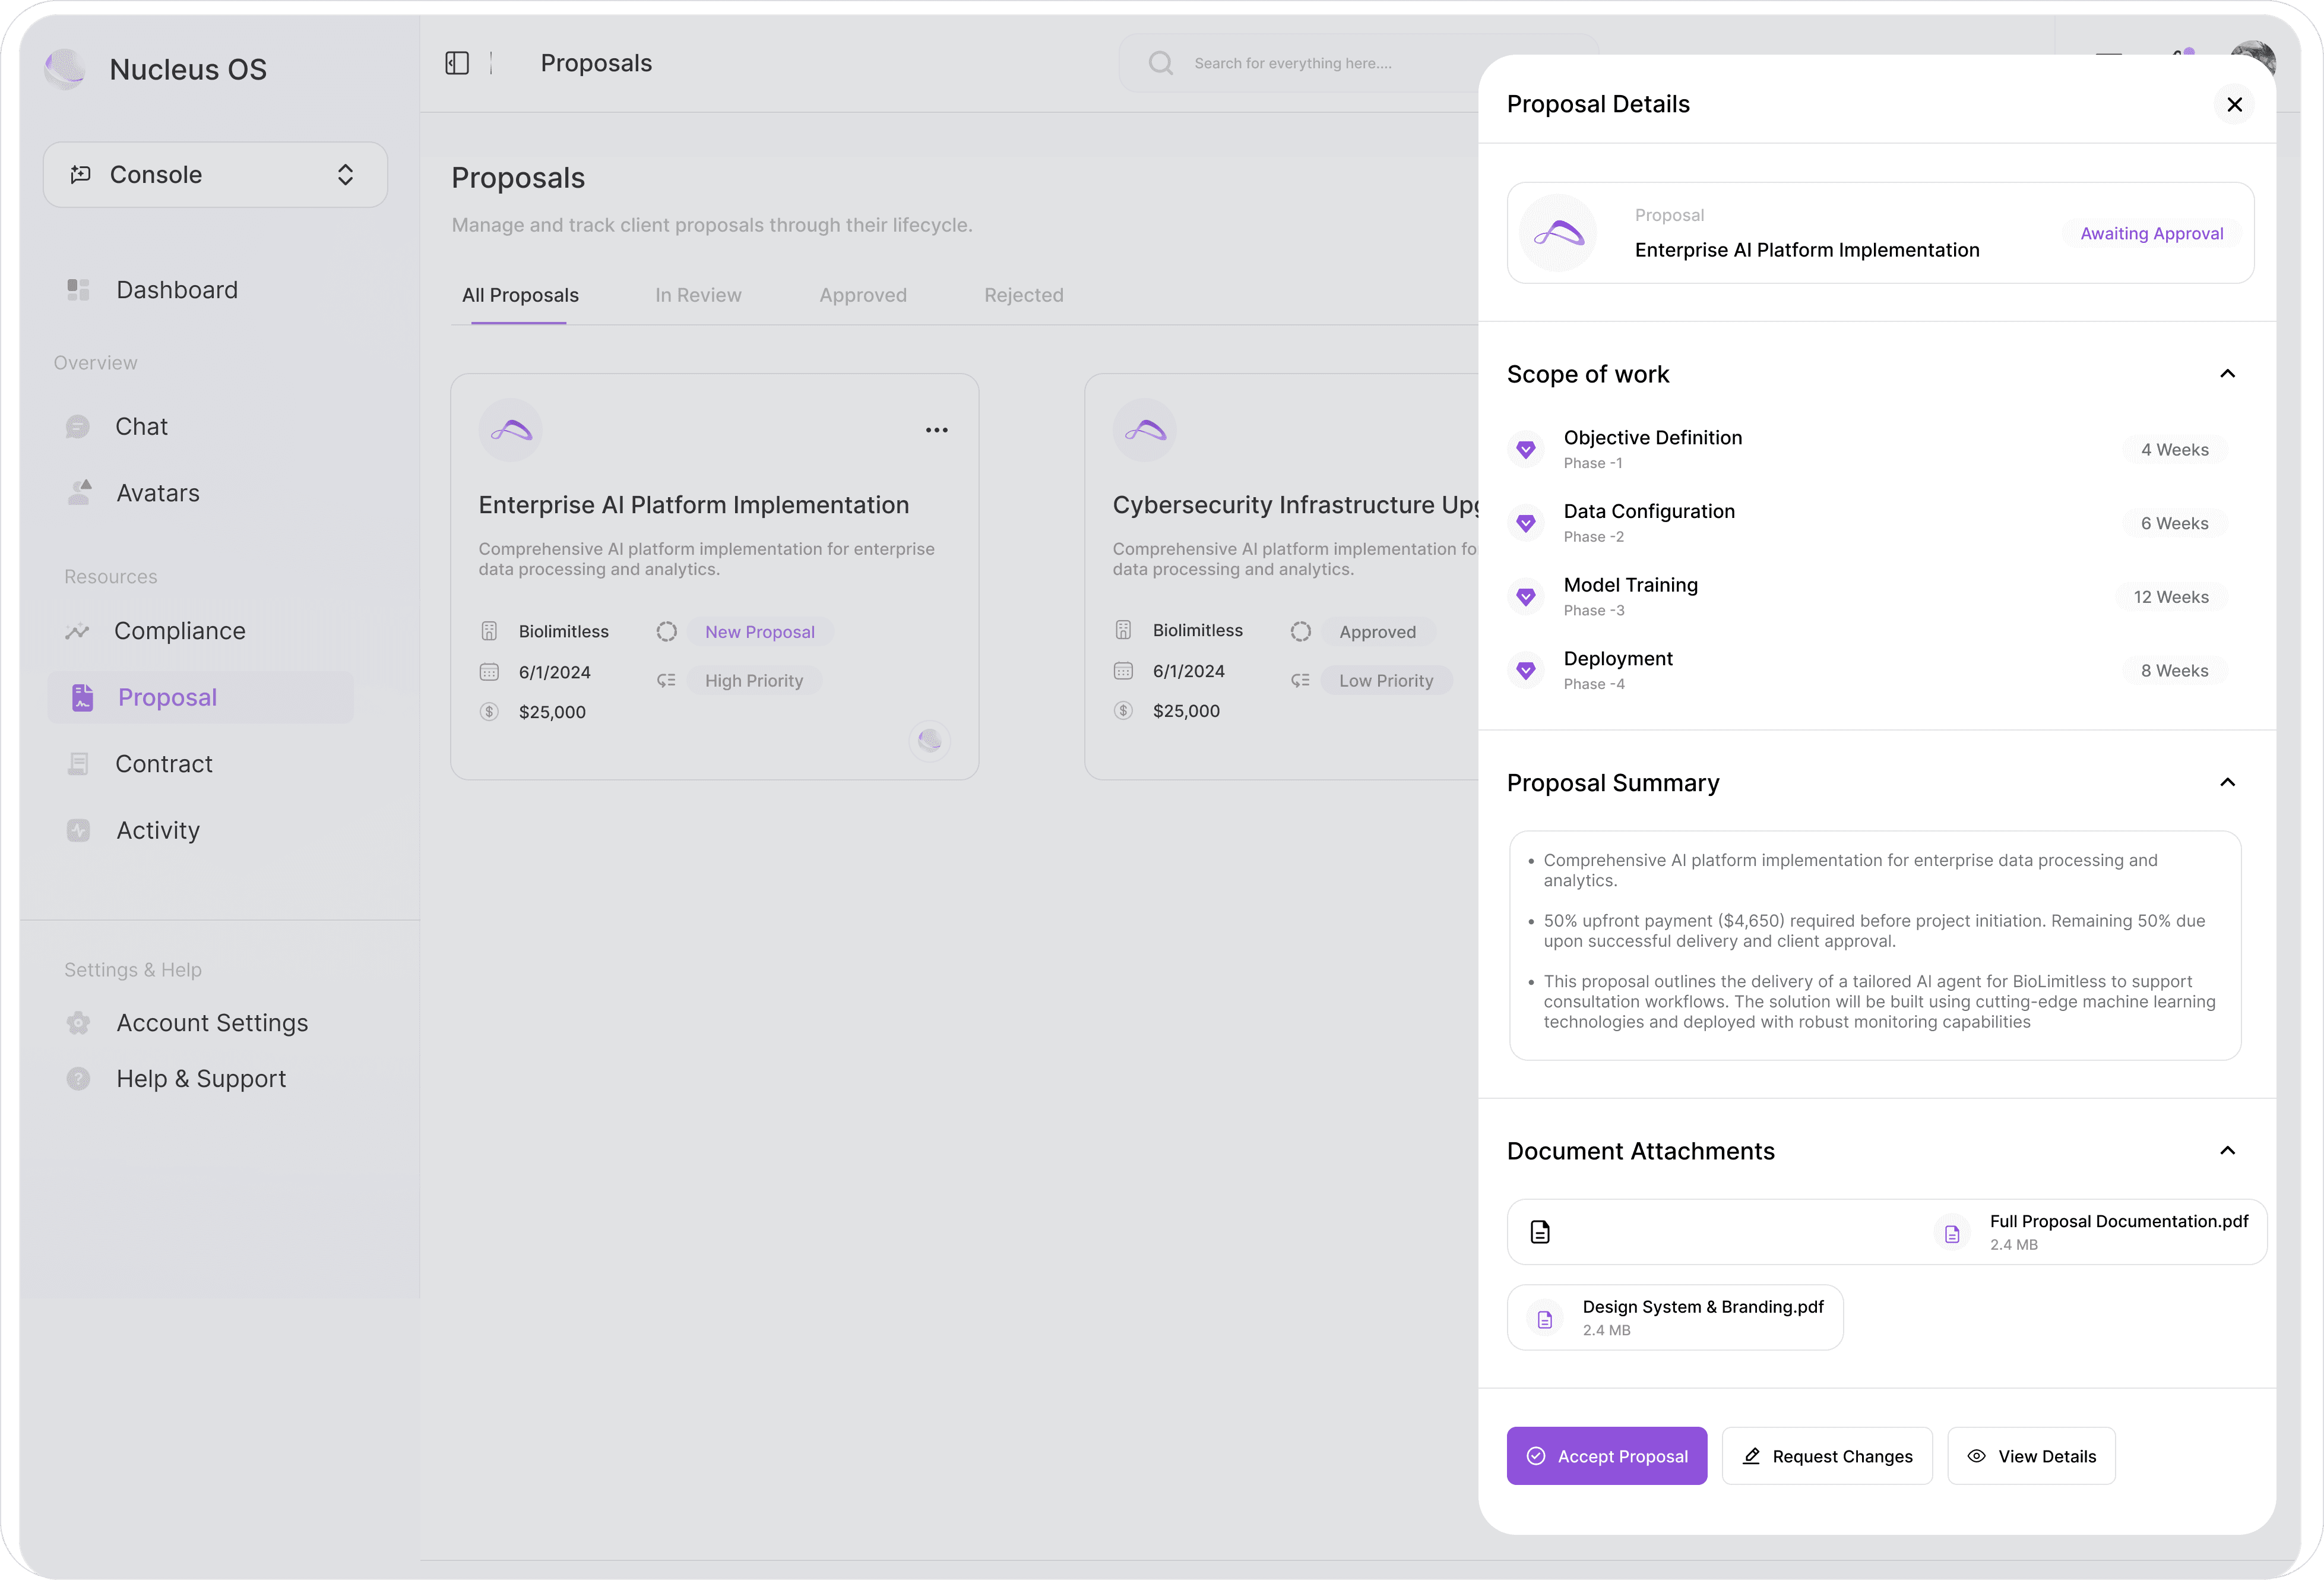Close the Proposal Details panel

(2234, 104)
